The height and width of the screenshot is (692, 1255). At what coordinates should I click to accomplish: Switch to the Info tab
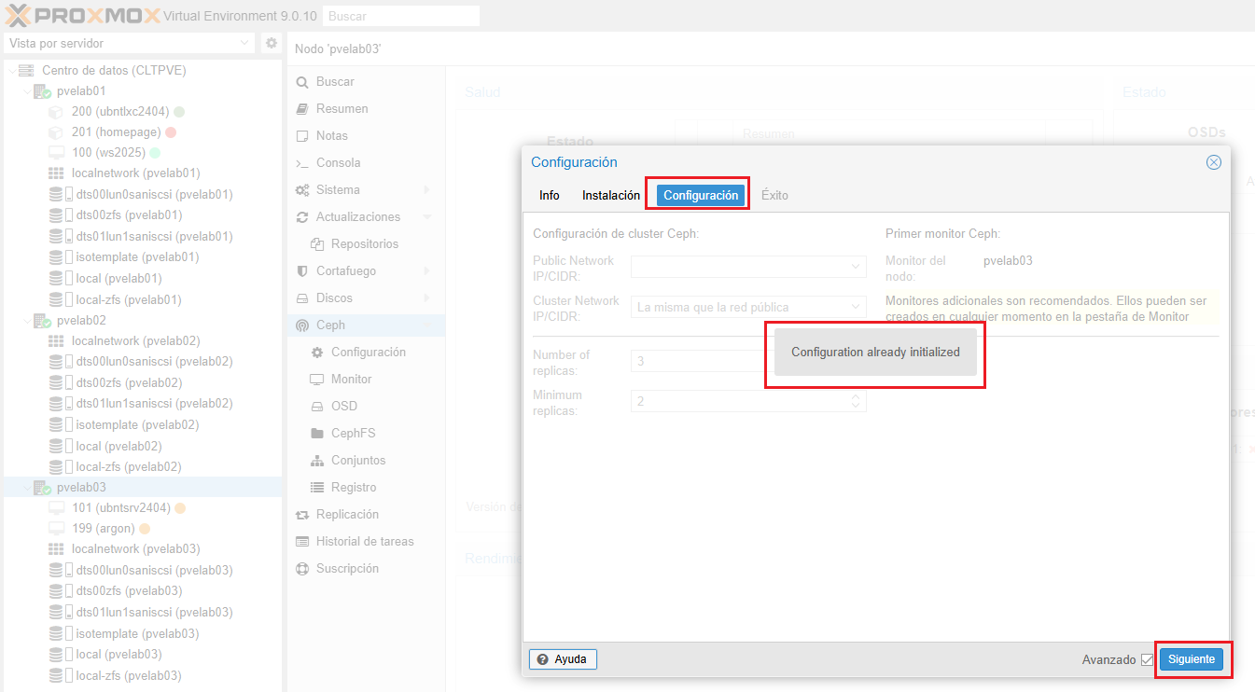tap(550, 195)
